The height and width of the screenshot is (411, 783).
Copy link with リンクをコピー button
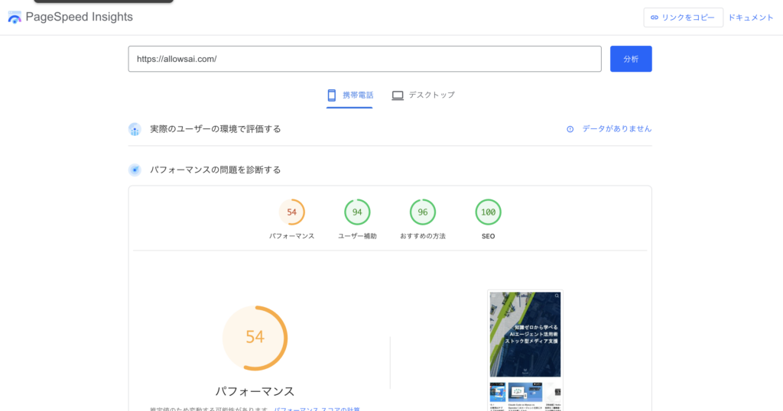coord(683,18)
